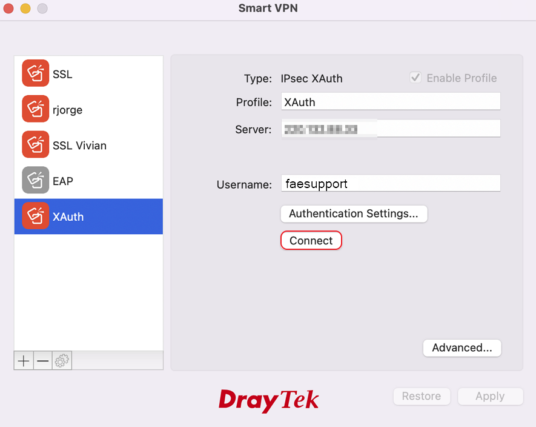Focus the Username field
The width and height of the screenshot is (536, 427).
(x=391, y=184)
